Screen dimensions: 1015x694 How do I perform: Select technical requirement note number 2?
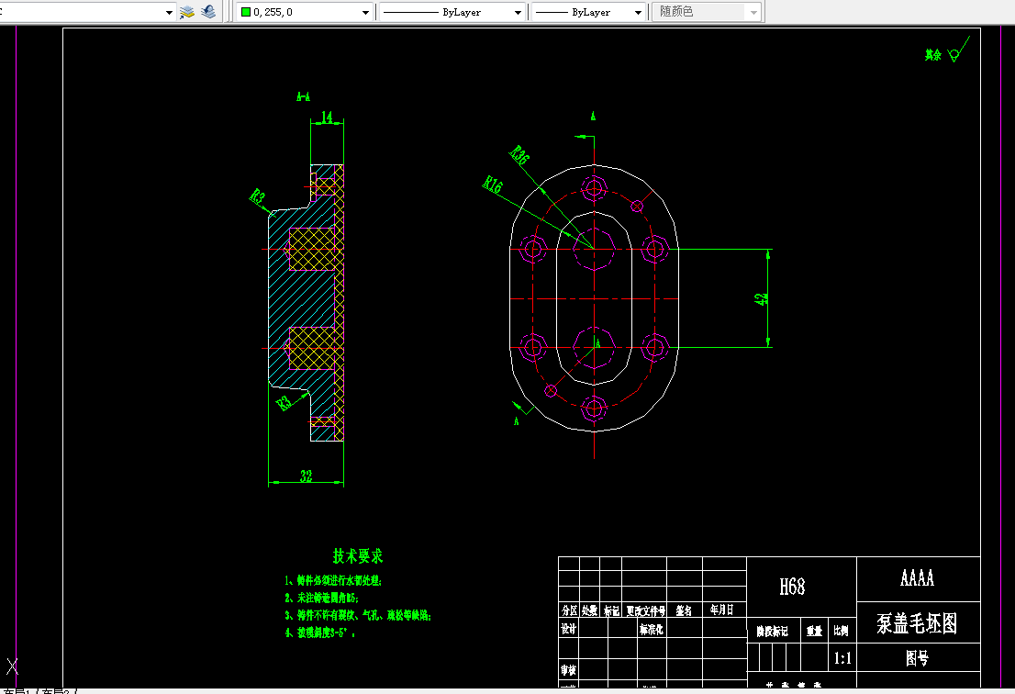(322, 599)
